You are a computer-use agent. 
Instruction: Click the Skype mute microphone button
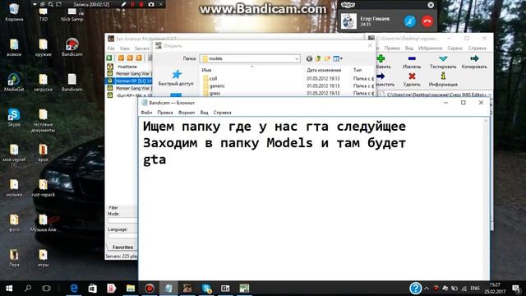click(409, 21)
